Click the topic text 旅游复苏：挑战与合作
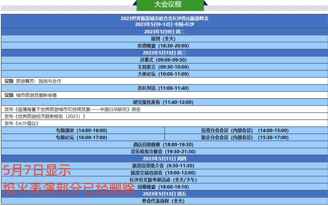The width and height of the screenshot is (328, 206). (39, 81)
